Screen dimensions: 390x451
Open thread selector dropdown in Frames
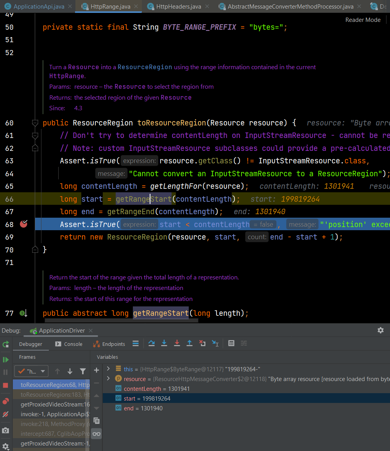31,371
